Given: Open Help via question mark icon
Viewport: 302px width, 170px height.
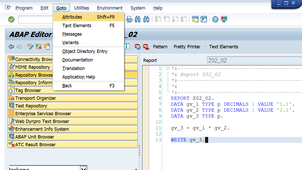Looking at the screenshot, I should click(x=215, y=19).
